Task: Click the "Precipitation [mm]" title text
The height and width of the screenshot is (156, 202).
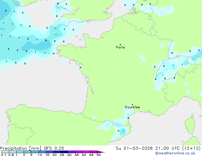Action: 21,148
